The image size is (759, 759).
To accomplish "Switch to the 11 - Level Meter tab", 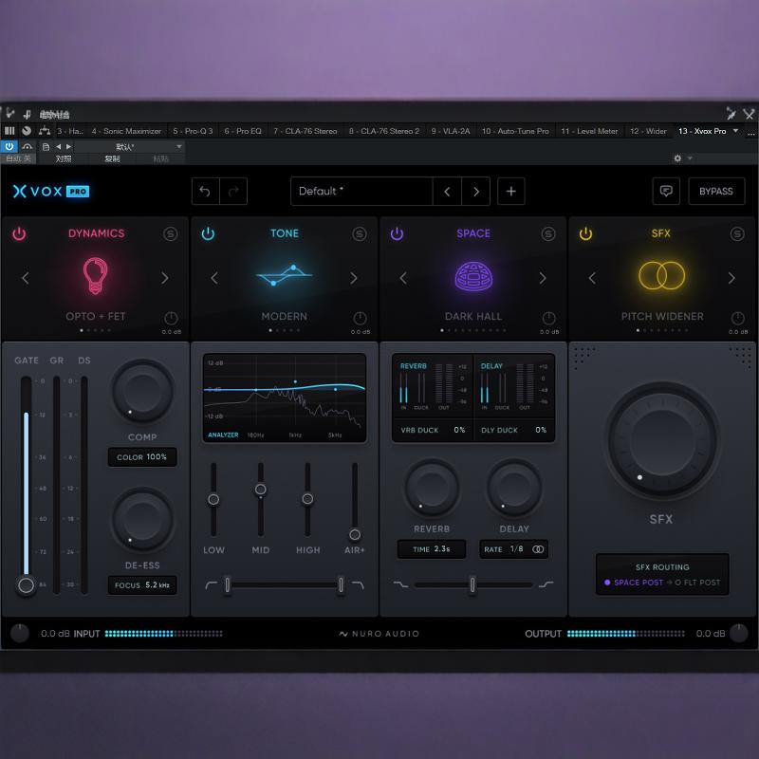I will (589, 131).
